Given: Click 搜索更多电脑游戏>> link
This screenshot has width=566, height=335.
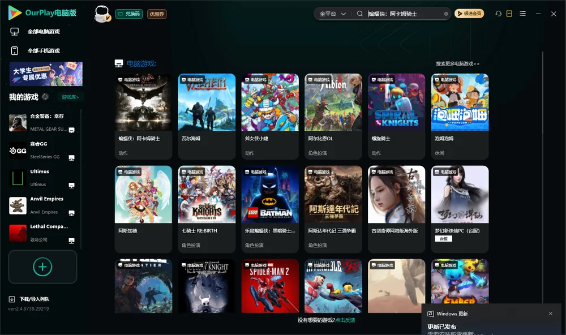Looking at the screenshot, I should [457, 63].
